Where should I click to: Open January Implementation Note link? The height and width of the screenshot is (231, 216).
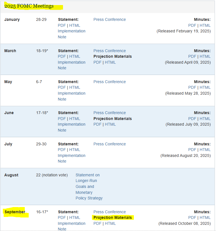71,34
